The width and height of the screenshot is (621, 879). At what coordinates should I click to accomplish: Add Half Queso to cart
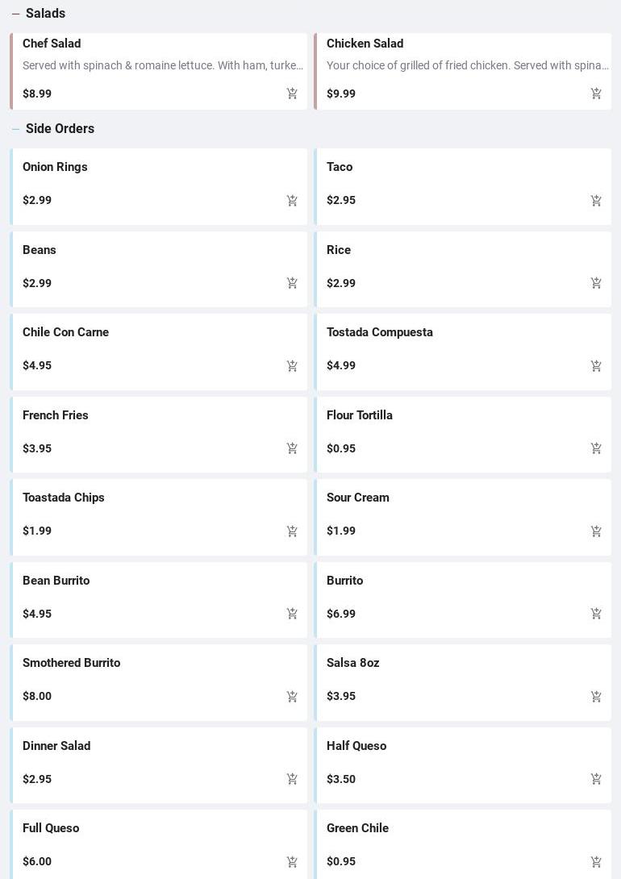click(596, 779)
